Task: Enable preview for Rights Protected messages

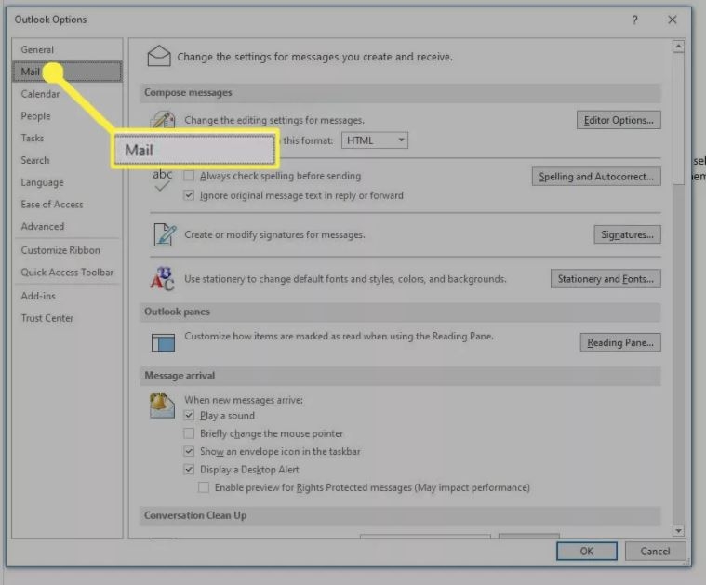Action: coord(204,487)
